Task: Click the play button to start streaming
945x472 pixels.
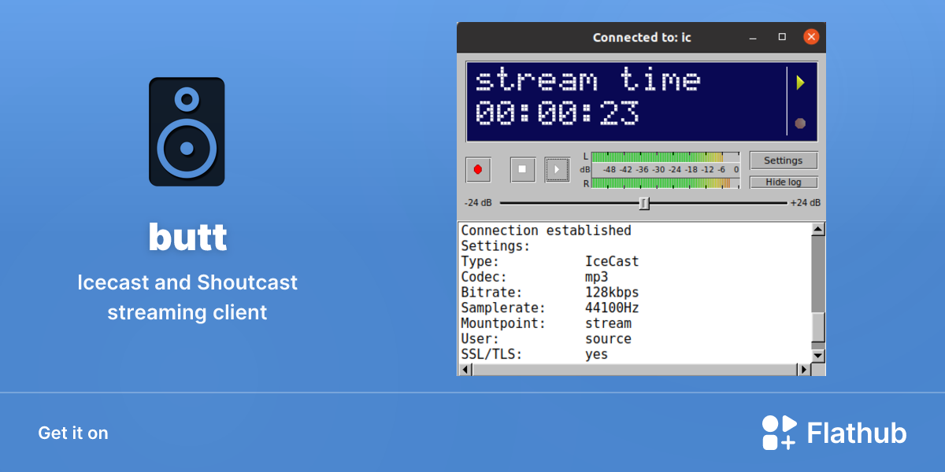Action: (557, 169)
